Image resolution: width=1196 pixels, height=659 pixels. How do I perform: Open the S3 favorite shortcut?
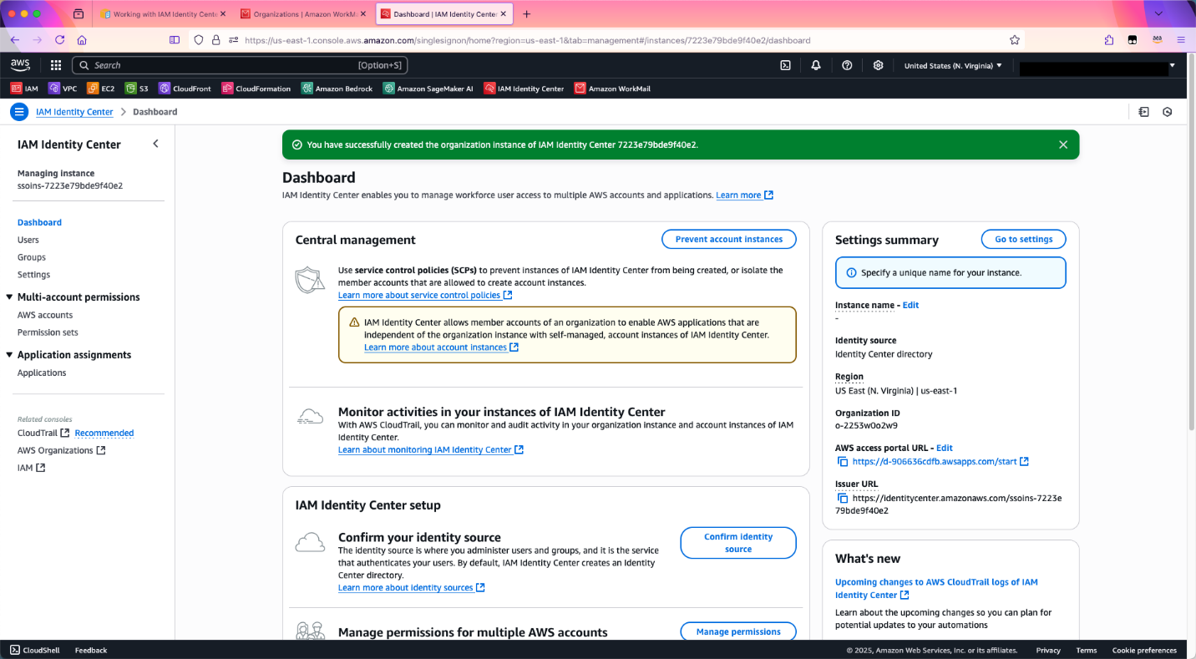[137, 89]
